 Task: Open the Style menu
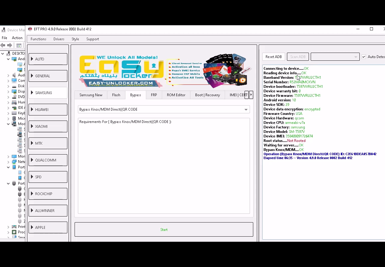[75, 39]
